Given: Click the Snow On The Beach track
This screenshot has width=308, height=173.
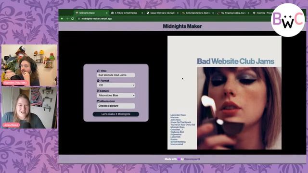Looking at the screenshot, I should (x=181, y=122).
